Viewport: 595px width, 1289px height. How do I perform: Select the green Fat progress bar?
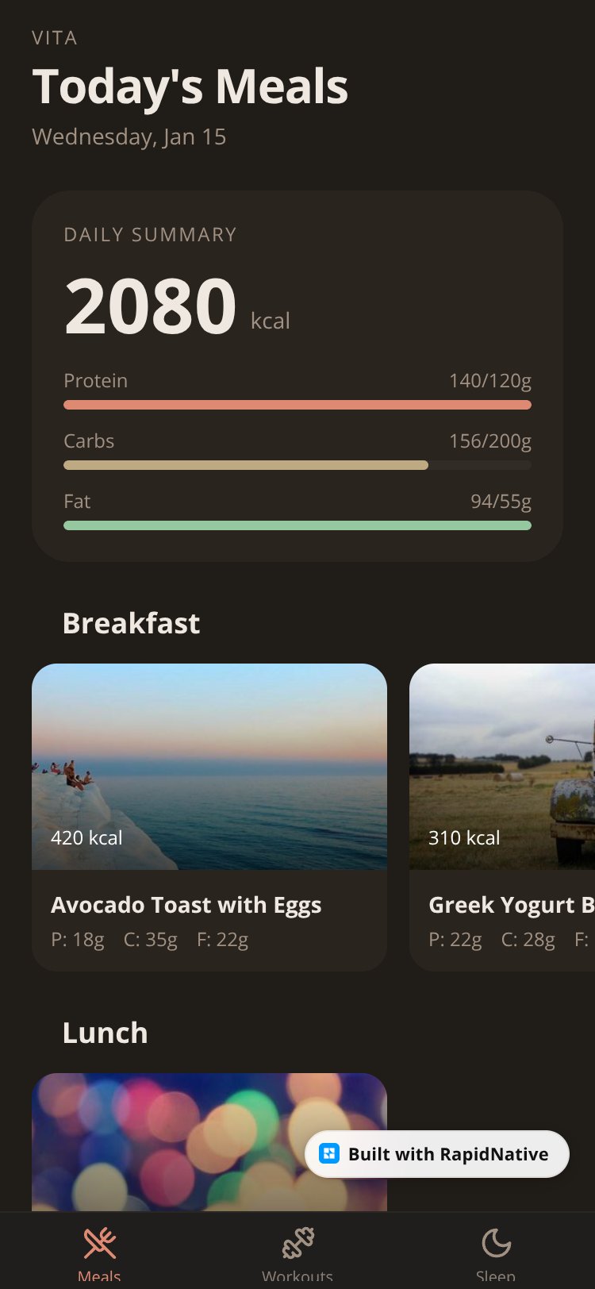coord(297,525)
